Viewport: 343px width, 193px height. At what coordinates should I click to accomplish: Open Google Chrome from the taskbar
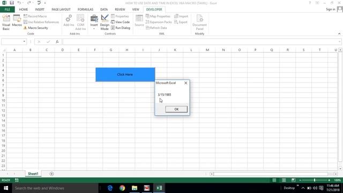(122, 188)
